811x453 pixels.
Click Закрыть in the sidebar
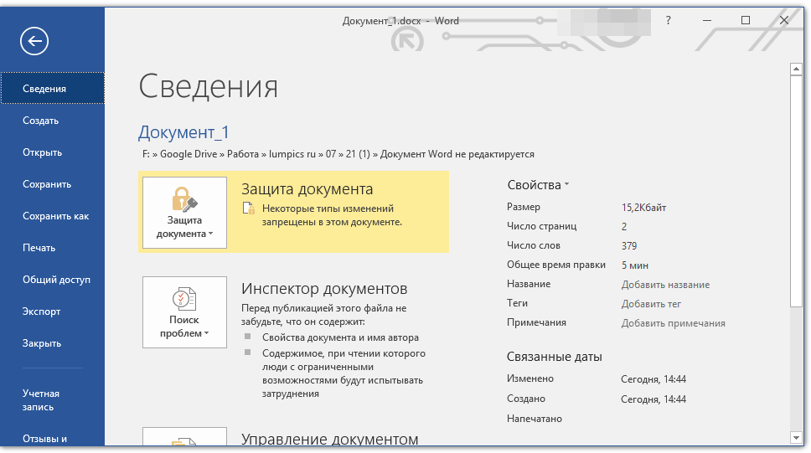click(42, 343)
